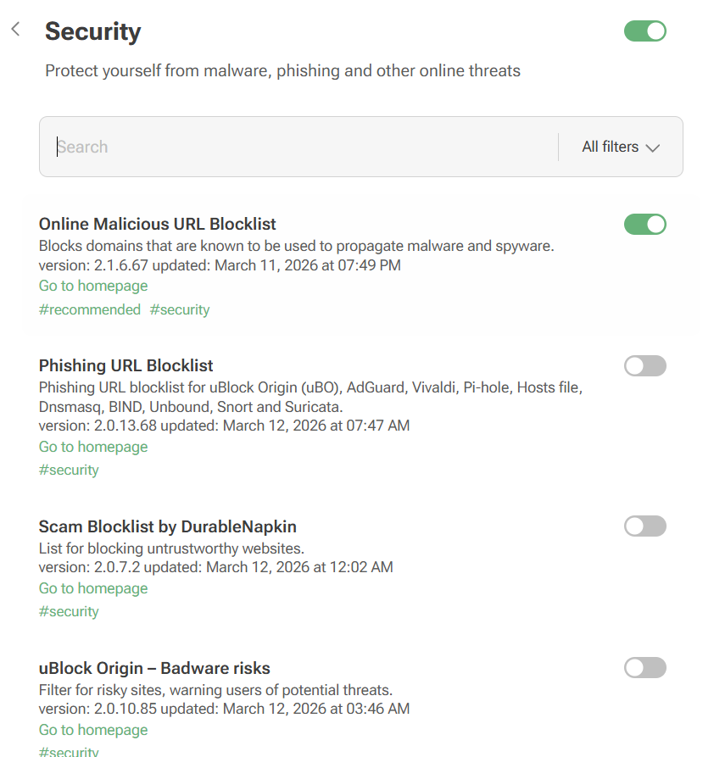This screenshot has height=757, width=714.
Task: Click #security tag under Online Malicious URL Blocklist
Action: click(179, 309)
